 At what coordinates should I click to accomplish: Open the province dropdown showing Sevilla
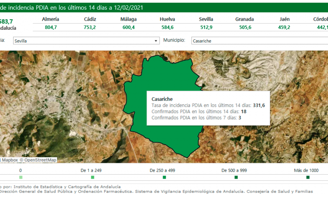point(85,40)
